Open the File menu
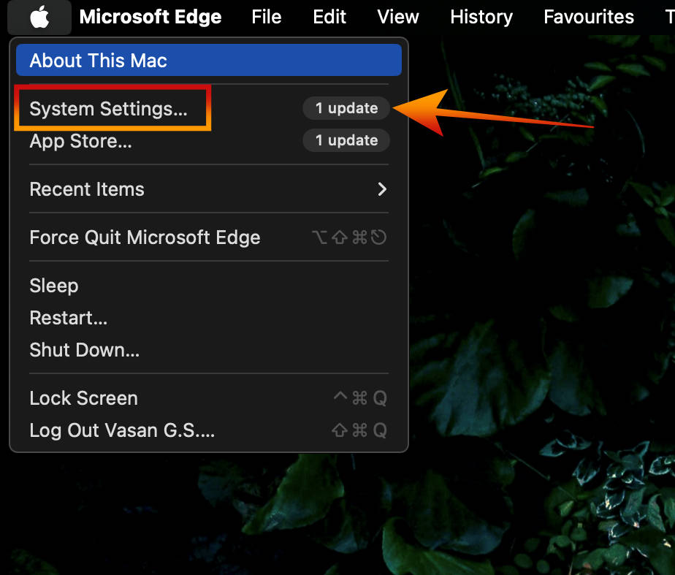This screenshot has width=675, height=575. pyautogui.click(x=266, y=17)
